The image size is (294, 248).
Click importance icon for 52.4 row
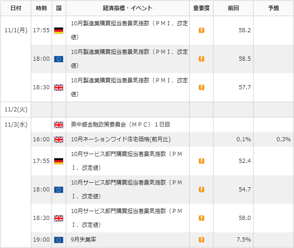click(x=202, y=161)
